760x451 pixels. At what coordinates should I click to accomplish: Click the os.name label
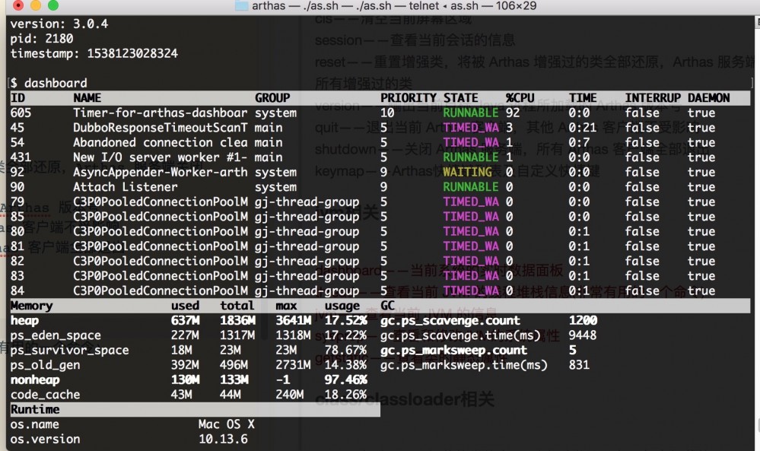[x=35, y=425]
